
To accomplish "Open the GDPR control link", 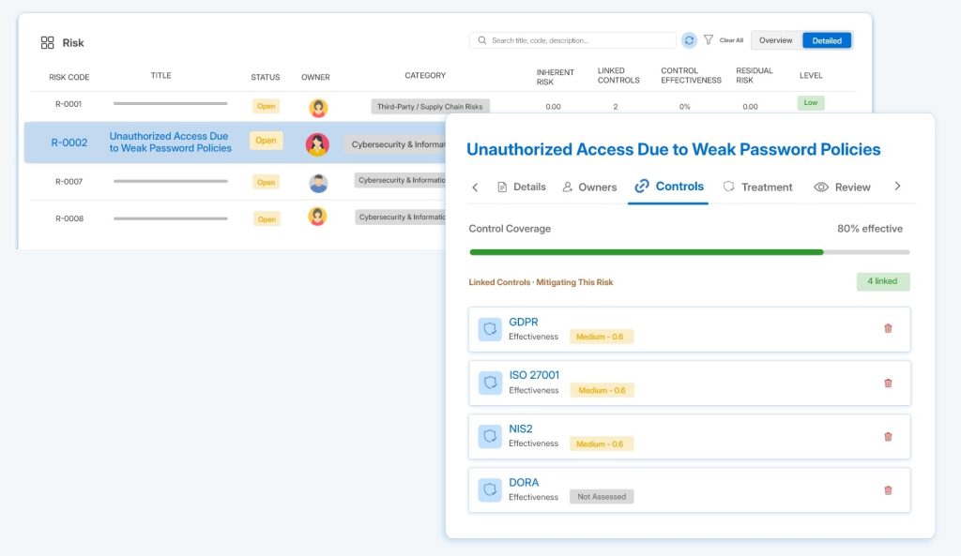I will click(x=524, y=323).
